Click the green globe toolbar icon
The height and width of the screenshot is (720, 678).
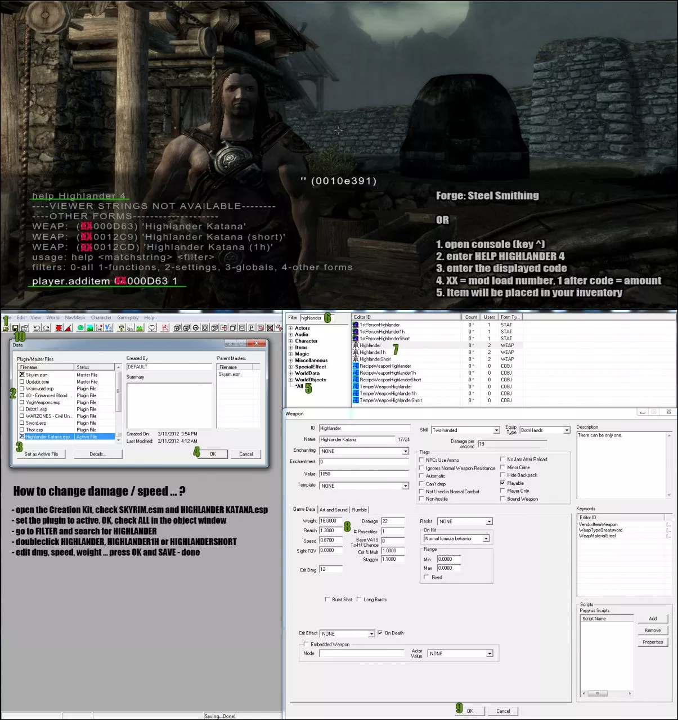click(x=80, y=328)
